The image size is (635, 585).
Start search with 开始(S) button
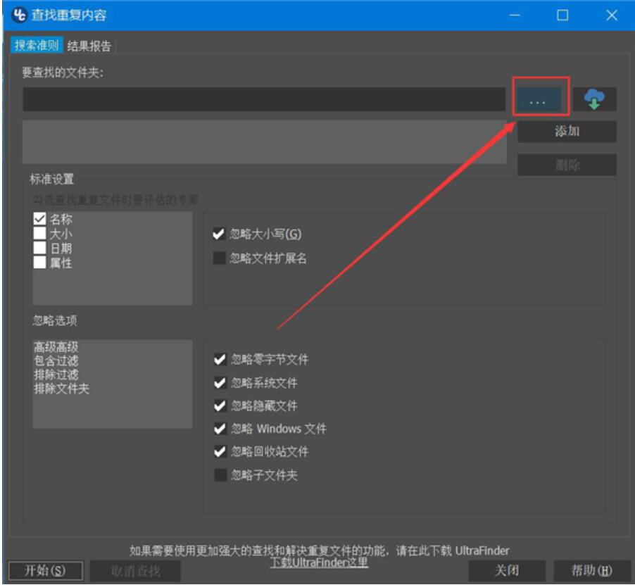point(45,571)
